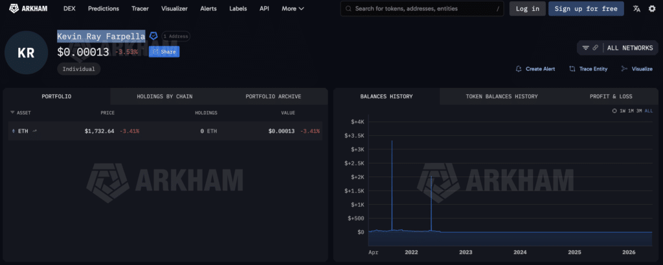This screenshot has width=663, height=265.
Task: Click the slash shortcut hint in search
Action: pyautogui.click(x=498, y=8)
